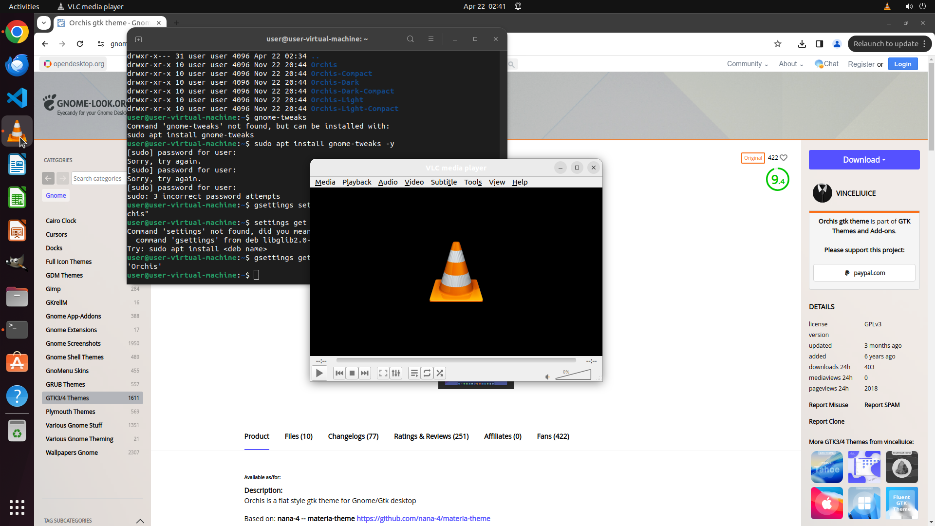Screen dimensions: 935x526
Task: Click VLC stop playback button
Action: point(352,373)
